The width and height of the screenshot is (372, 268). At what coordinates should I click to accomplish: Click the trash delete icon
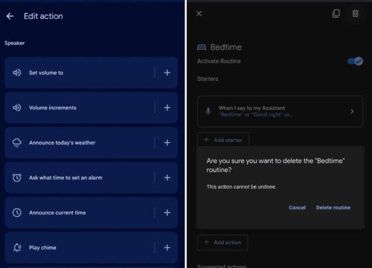click(x=355, y=13)
